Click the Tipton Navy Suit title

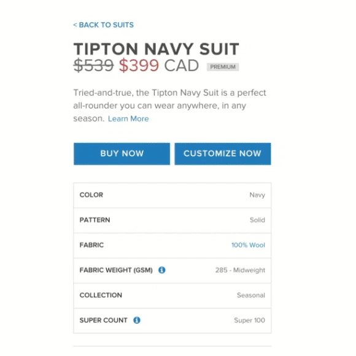tap(156, 49)
